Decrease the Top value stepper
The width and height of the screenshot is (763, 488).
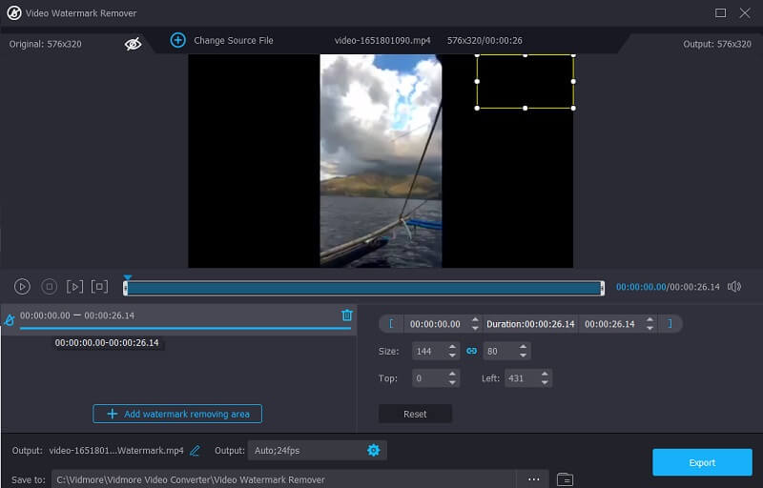click(452, 382)
